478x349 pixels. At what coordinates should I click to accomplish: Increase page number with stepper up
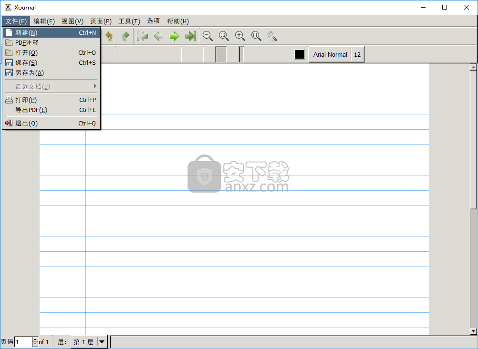(x=35, y=339)
